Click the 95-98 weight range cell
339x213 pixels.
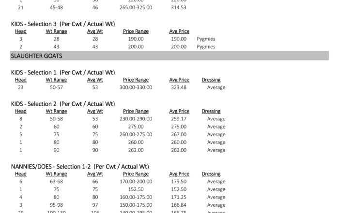click(56, 205)
